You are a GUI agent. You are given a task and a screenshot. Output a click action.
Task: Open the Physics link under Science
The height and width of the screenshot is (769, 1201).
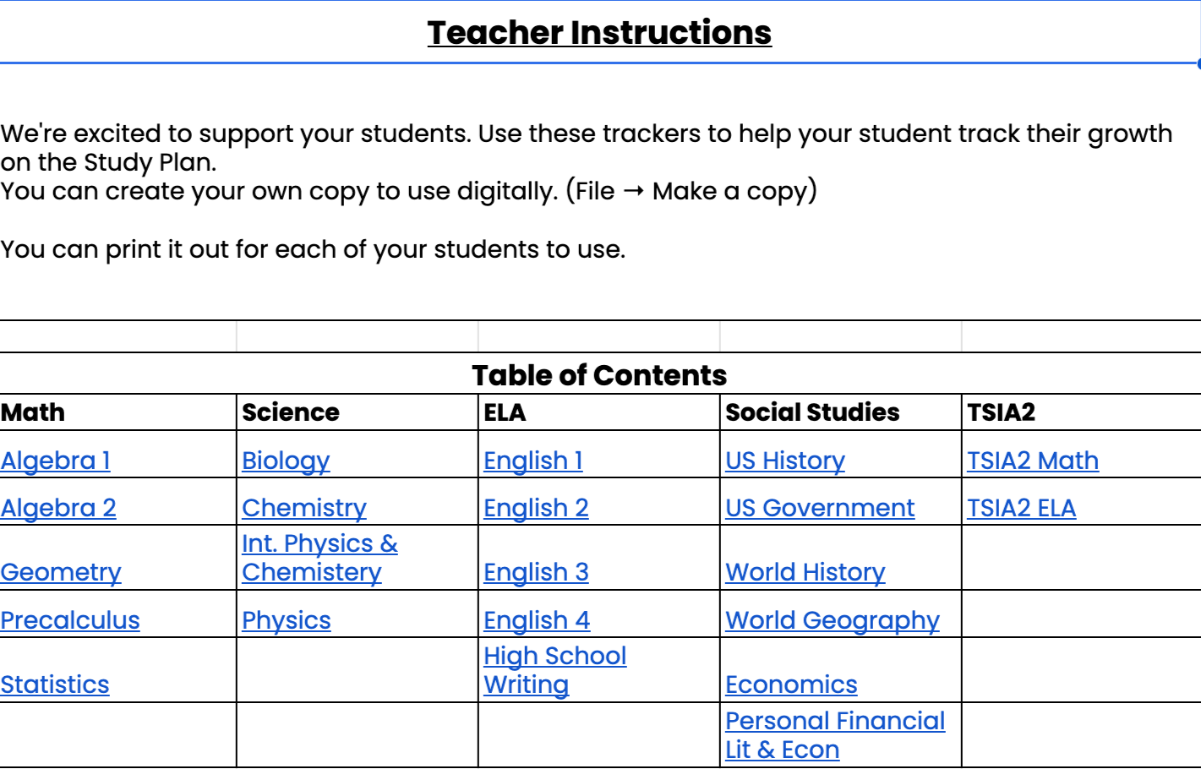287,620
